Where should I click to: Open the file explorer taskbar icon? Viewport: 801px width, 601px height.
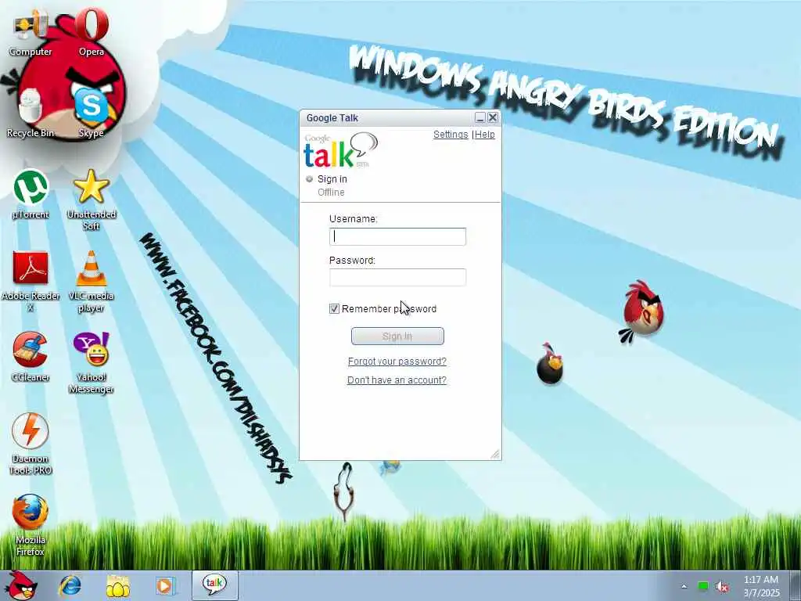pos(117,585)
